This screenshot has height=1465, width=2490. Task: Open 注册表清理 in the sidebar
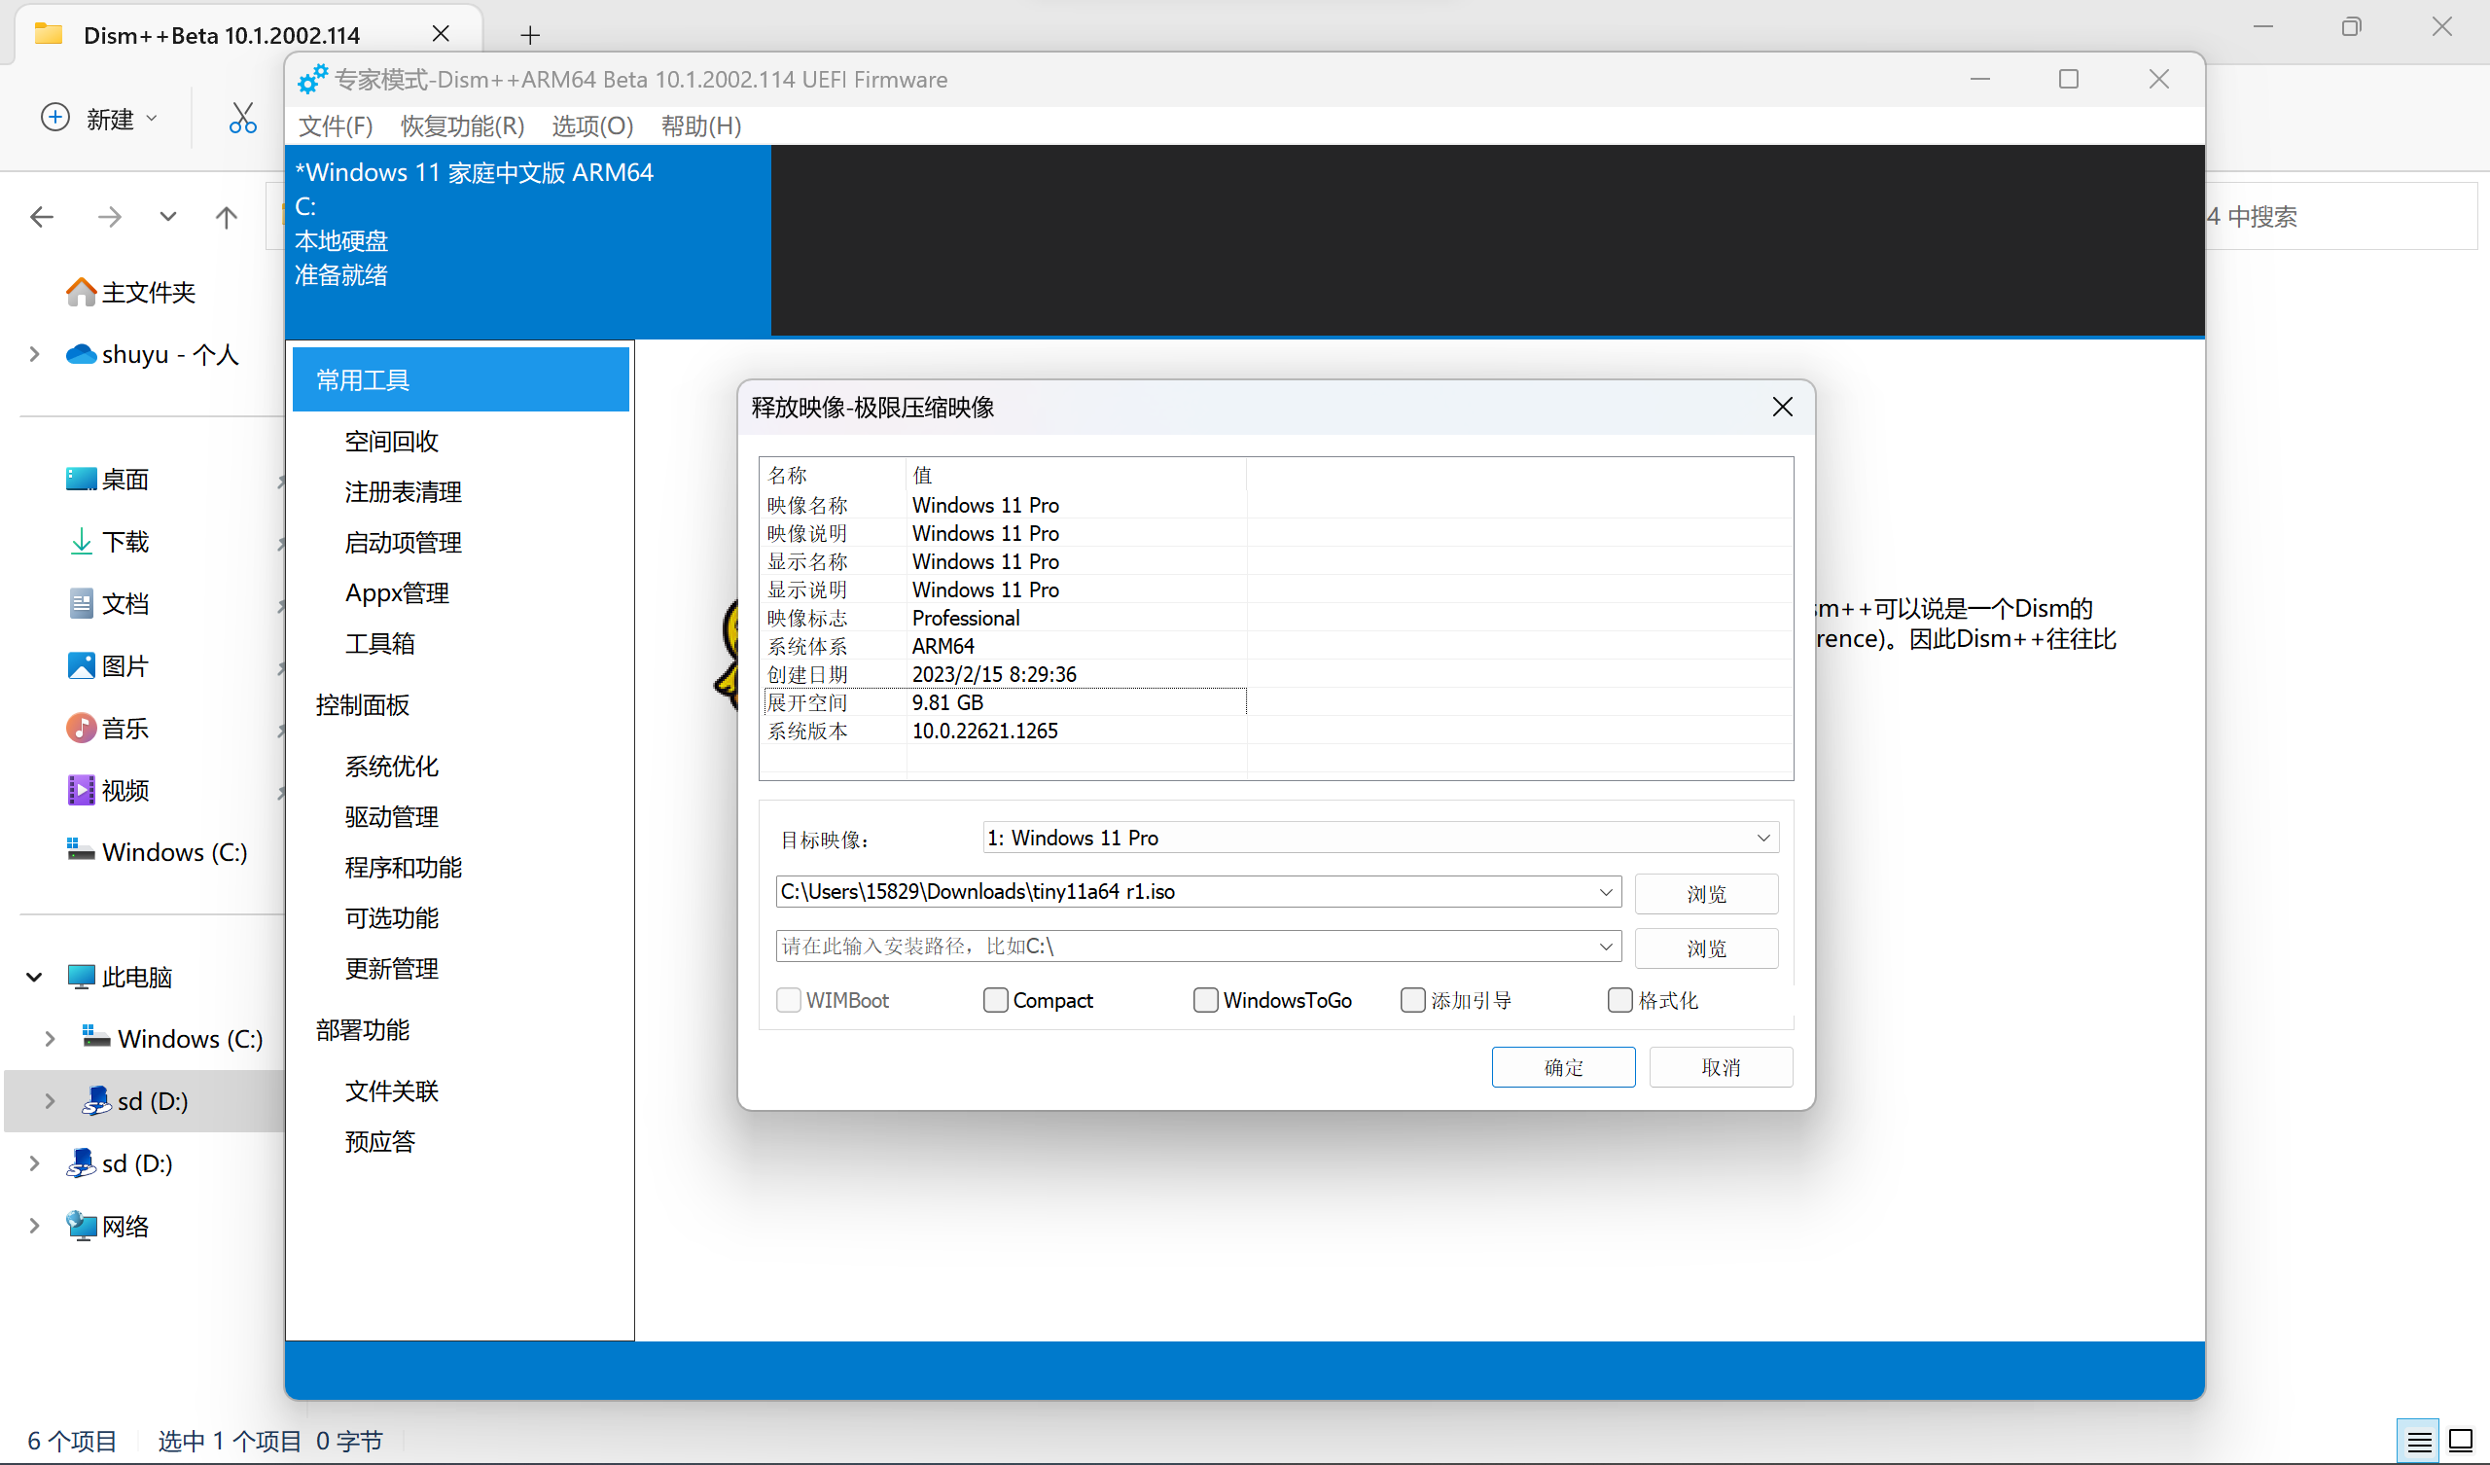[x=403, y=491]
